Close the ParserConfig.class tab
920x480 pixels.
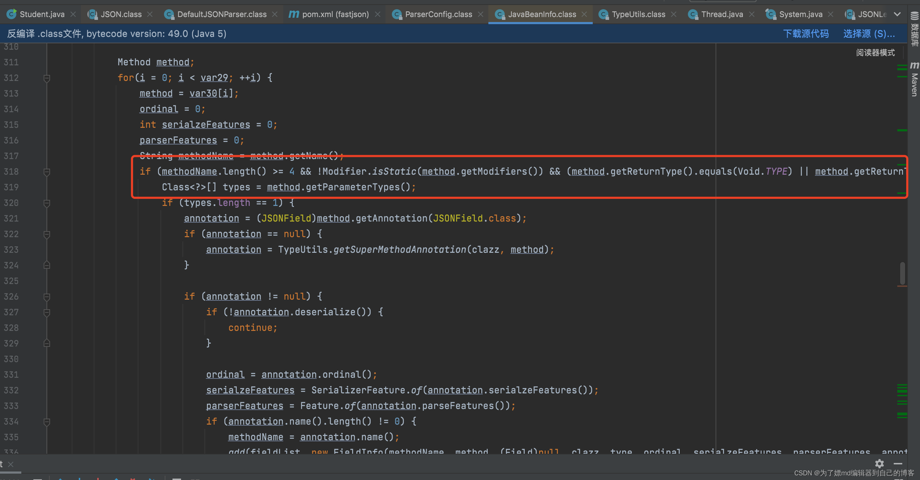click(x=481, y=14)
